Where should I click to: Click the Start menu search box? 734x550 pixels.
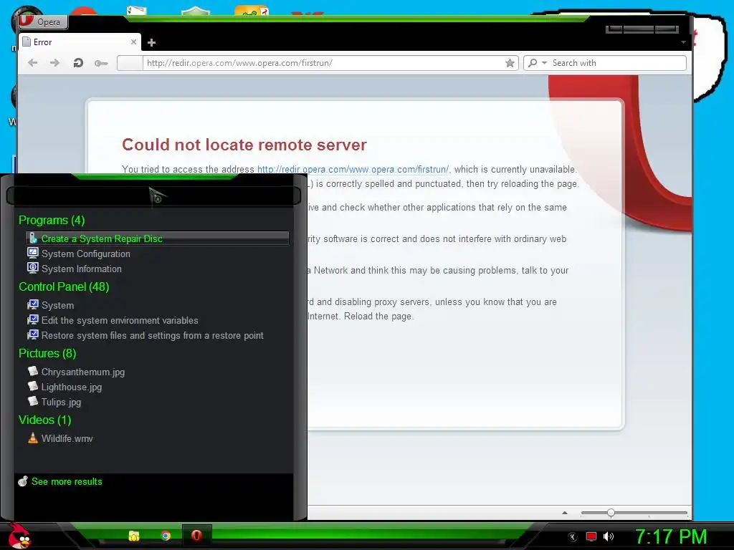click(x=153, y=196)
